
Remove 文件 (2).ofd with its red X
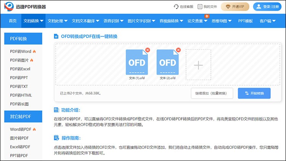pos(178,50)
